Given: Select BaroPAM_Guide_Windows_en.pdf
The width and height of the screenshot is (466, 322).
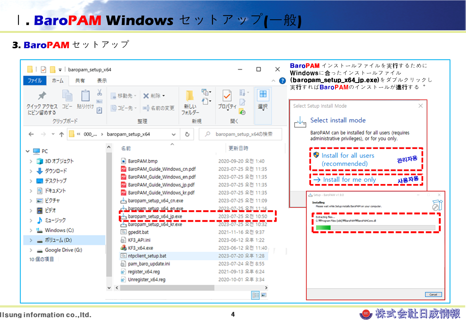Looking at the screenshot, I should point(158,177).
